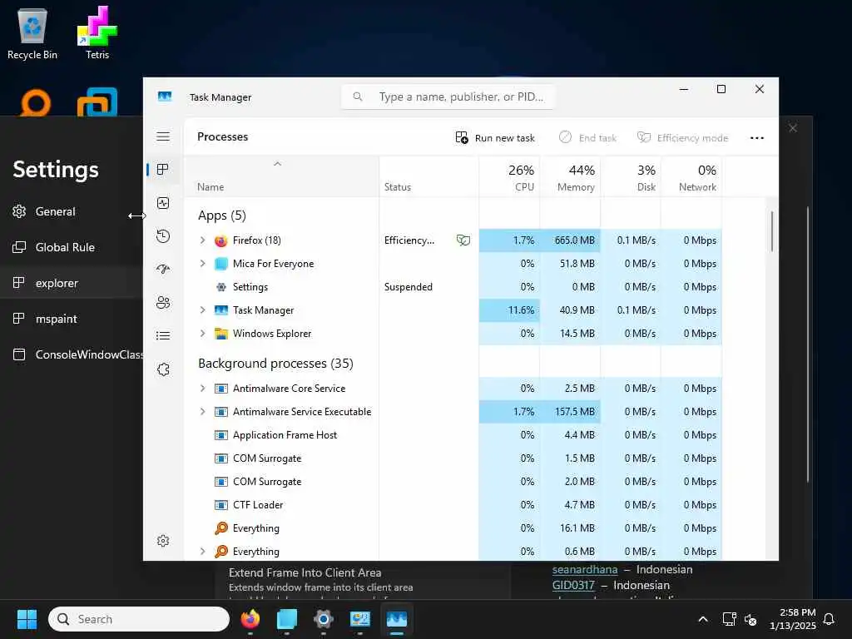The image size is (852, 639).
Task: Select Global Rule in the Mica settings sidebar
Action: [71, 247]
